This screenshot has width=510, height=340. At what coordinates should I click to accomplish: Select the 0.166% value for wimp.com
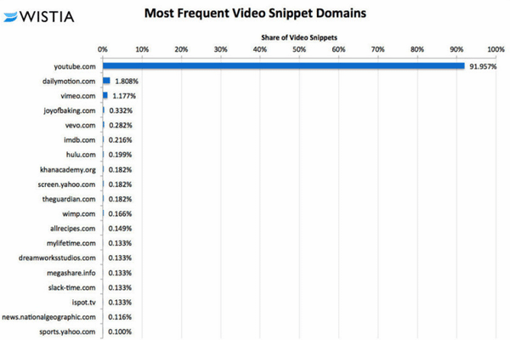tap(120, 214)
